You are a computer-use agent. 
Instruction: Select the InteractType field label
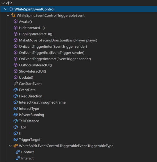tap(29, 108)
